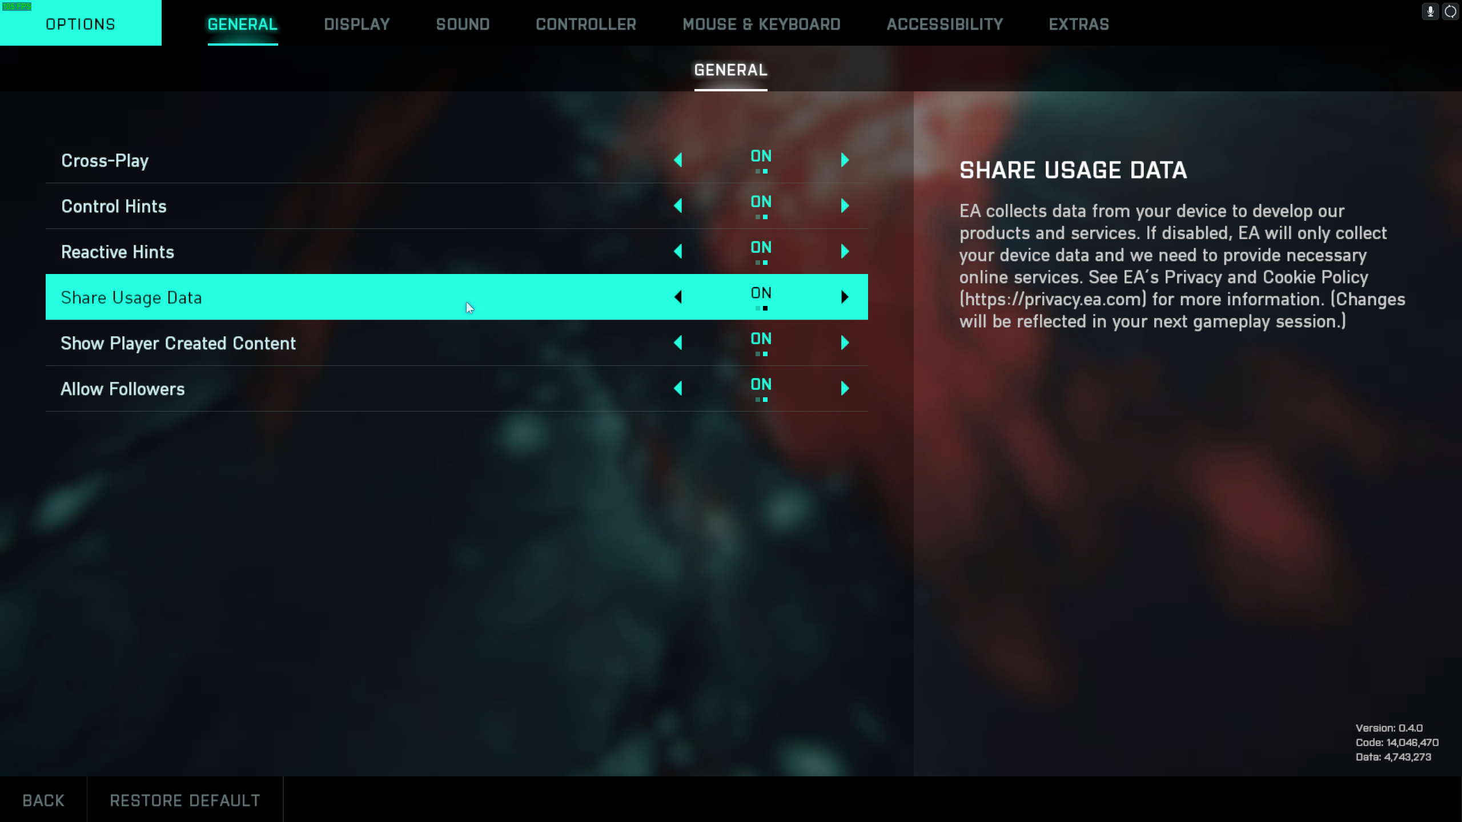This screenshot has height=822, width=1462.
Task: Click the CONTROLLER tab
Action: [585, 24]
